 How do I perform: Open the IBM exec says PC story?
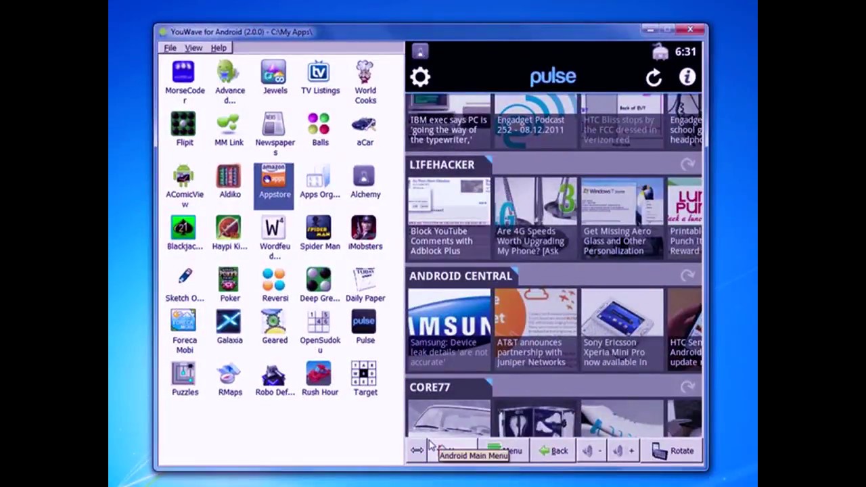(449, 120)
